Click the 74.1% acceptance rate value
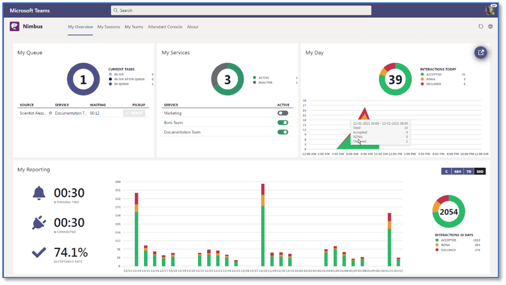This screenshot has height=285, width=506. click(71, 252)
